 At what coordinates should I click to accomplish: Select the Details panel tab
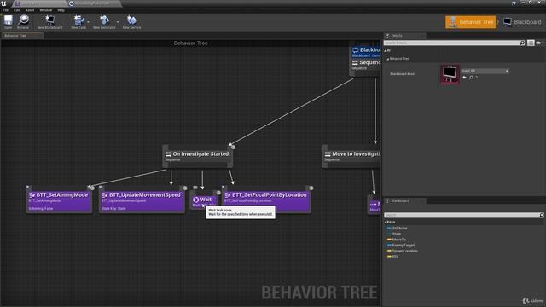(x=404, y=36)
